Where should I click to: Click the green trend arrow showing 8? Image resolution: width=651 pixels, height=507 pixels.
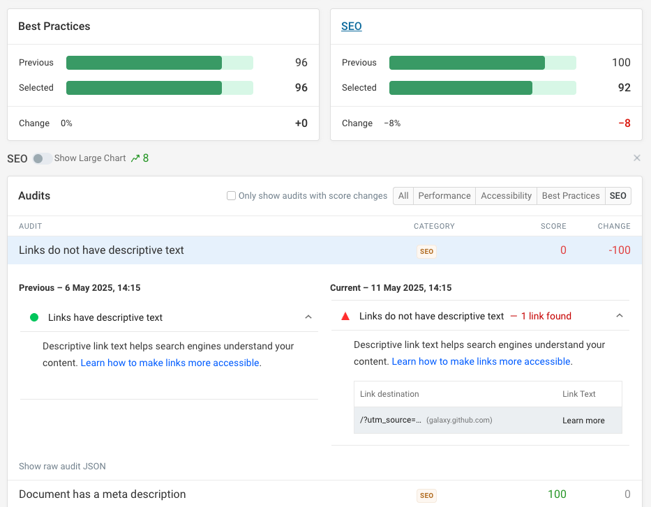pos(139,158)
